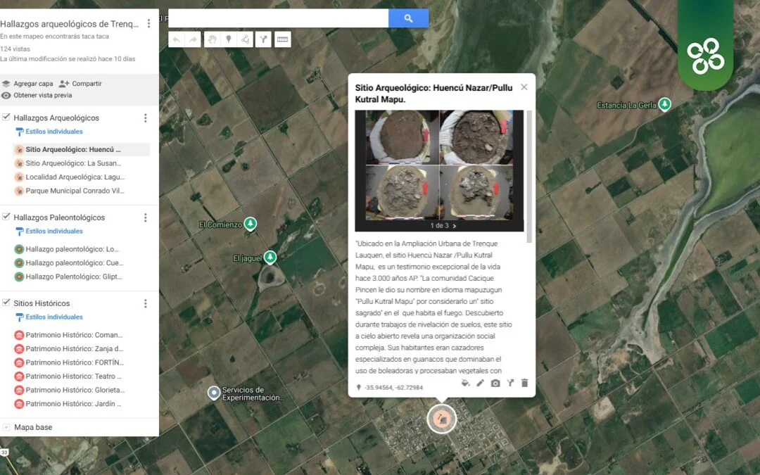The image size is (760, 475).
Task: Go to next photo in popup
Action: [454, 226]
